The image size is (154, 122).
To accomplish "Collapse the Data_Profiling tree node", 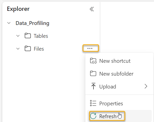I will pos(9,23).
